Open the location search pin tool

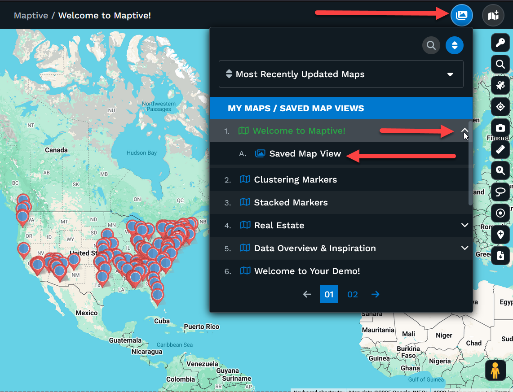coord(500,170)
